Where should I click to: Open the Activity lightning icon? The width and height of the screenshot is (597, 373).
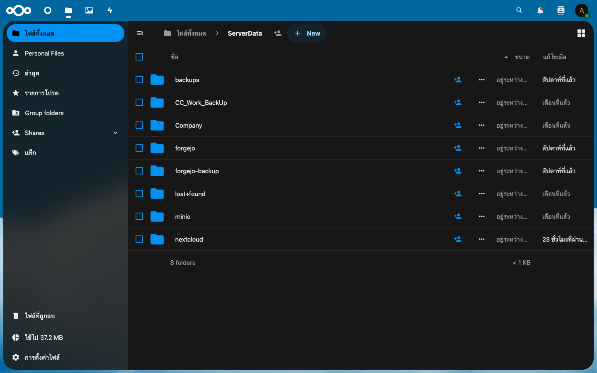(x=110, y=10)
